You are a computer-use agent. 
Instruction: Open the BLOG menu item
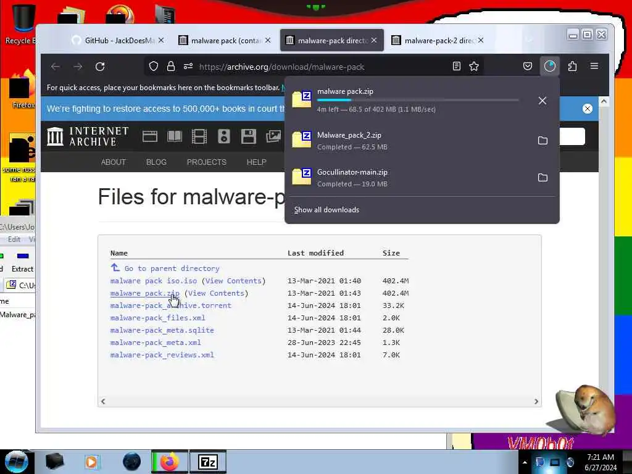coord(156,162)
